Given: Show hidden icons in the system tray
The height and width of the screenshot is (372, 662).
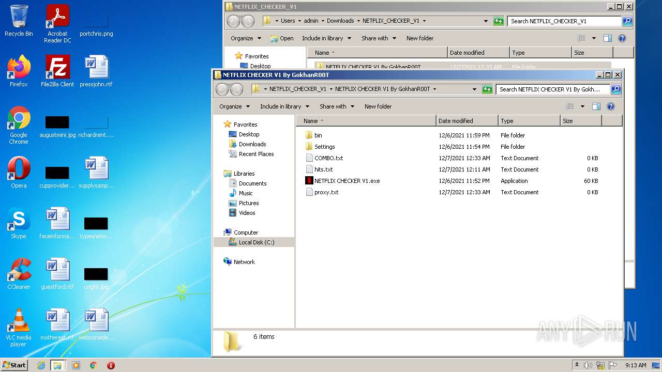Looking at the screenshot, I should [x=577, y=365].
